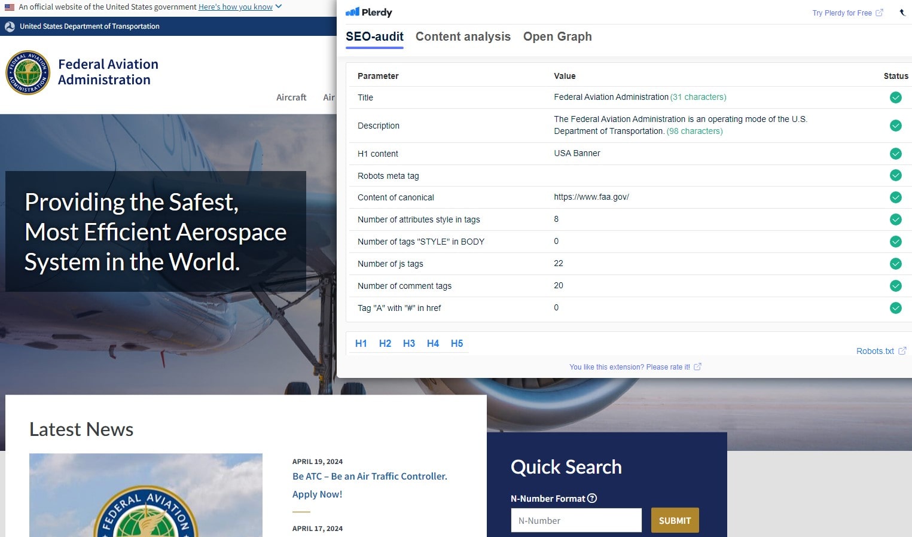Select the H1 heading tab

(x=361, y=343)
